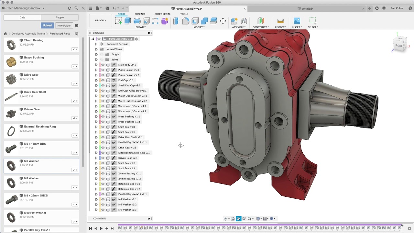Click the Undo arrow icon

coord(114,8)
